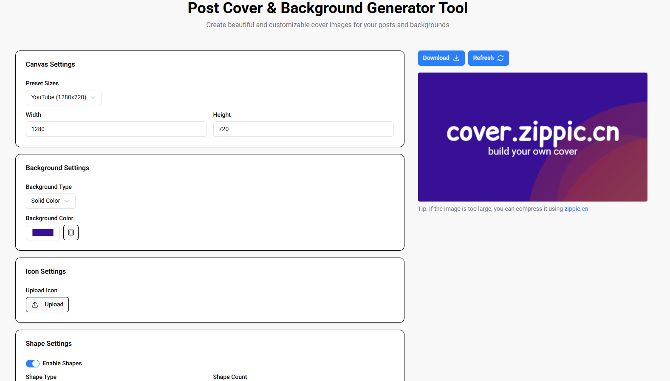Click the Upload icon button
This screenshot has width=670, height=381.
47,305
